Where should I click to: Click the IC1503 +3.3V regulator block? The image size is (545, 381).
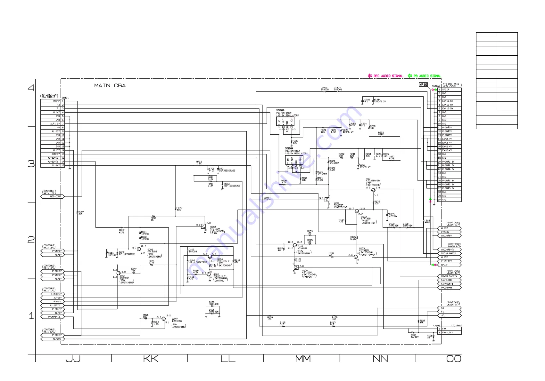285,122
